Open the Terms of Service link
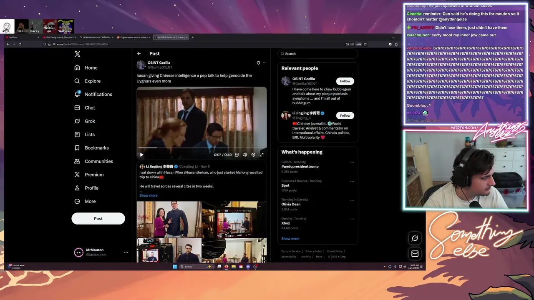The image size is (534, 300). point(291,251)
